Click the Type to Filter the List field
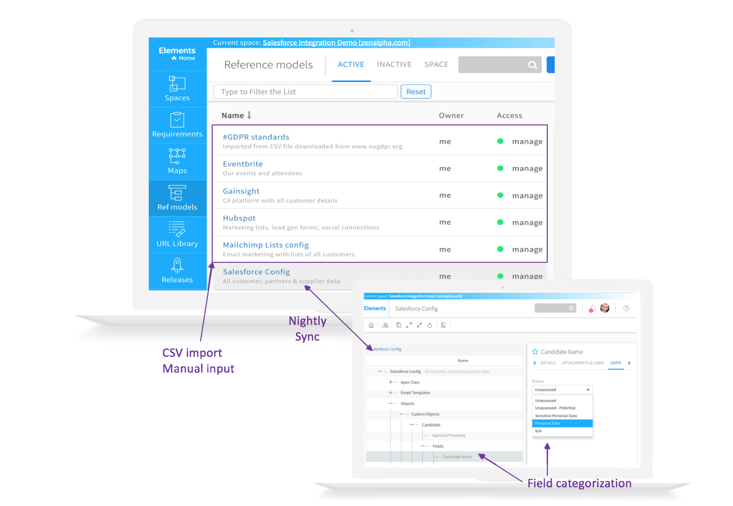Viewport: 733px width, 506px height. (305, 92)
